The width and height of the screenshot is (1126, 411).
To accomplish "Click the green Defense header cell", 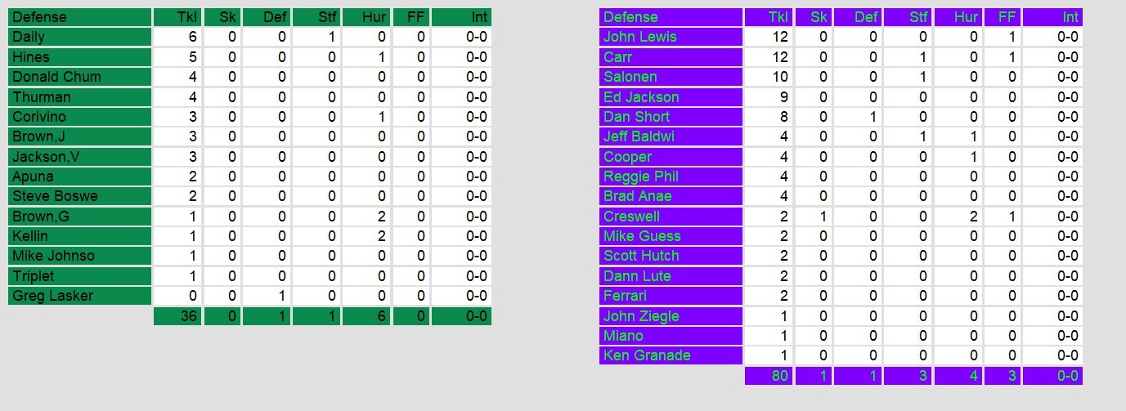I will 79,17.
